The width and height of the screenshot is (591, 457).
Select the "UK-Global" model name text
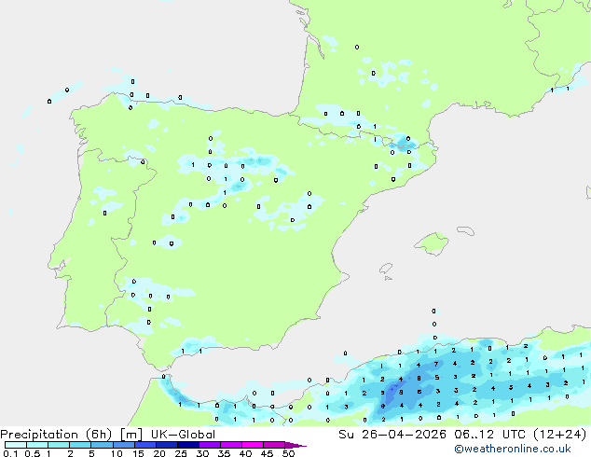(x=183, y=435)
